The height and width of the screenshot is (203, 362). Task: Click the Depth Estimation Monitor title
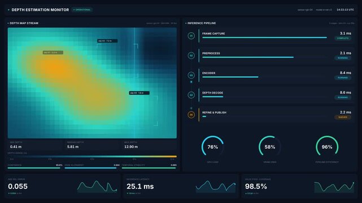(40, 10)
